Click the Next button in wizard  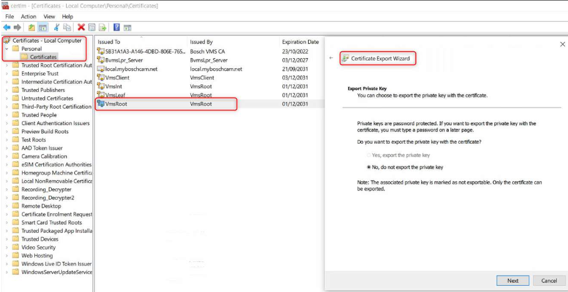[x=512, y=281]
